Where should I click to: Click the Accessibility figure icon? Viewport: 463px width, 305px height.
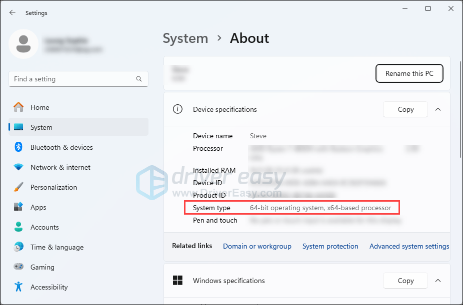18,287
